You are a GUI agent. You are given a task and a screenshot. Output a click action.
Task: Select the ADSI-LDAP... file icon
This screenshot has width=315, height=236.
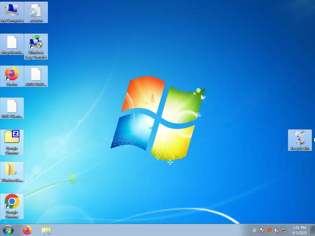tap(36, 76)
